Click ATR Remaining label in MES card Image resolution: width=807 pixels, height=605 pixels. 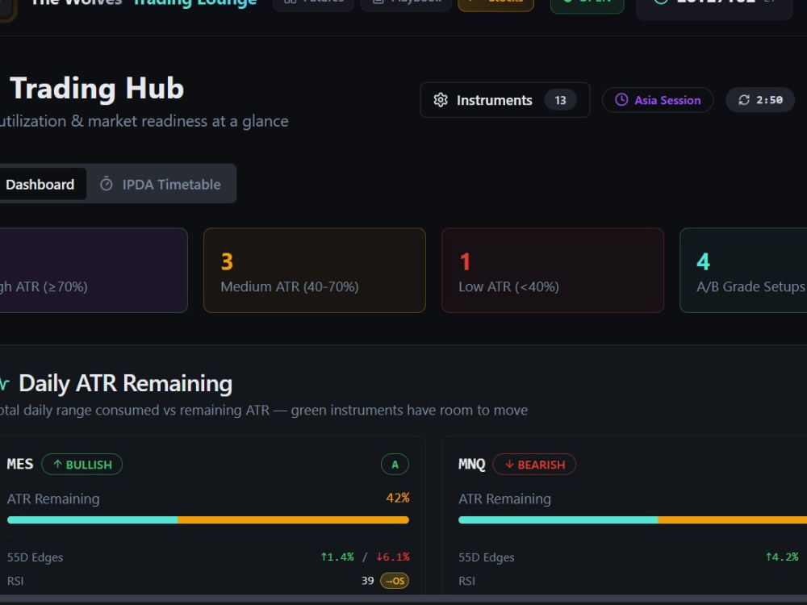[53, 499]
